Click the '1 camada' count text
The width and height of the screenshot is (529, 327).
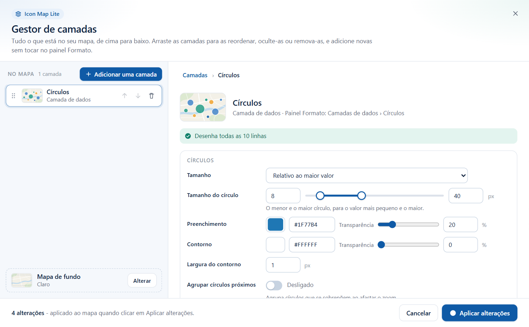pyautogui.click(x=50, y=74)
